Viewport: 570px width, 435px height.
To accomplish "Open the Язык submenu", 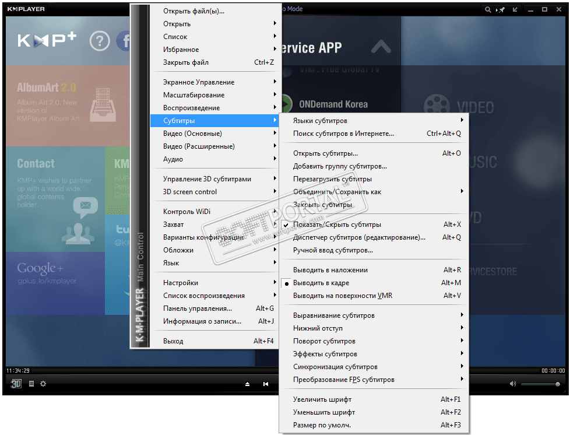I will [x=214, y=262].
